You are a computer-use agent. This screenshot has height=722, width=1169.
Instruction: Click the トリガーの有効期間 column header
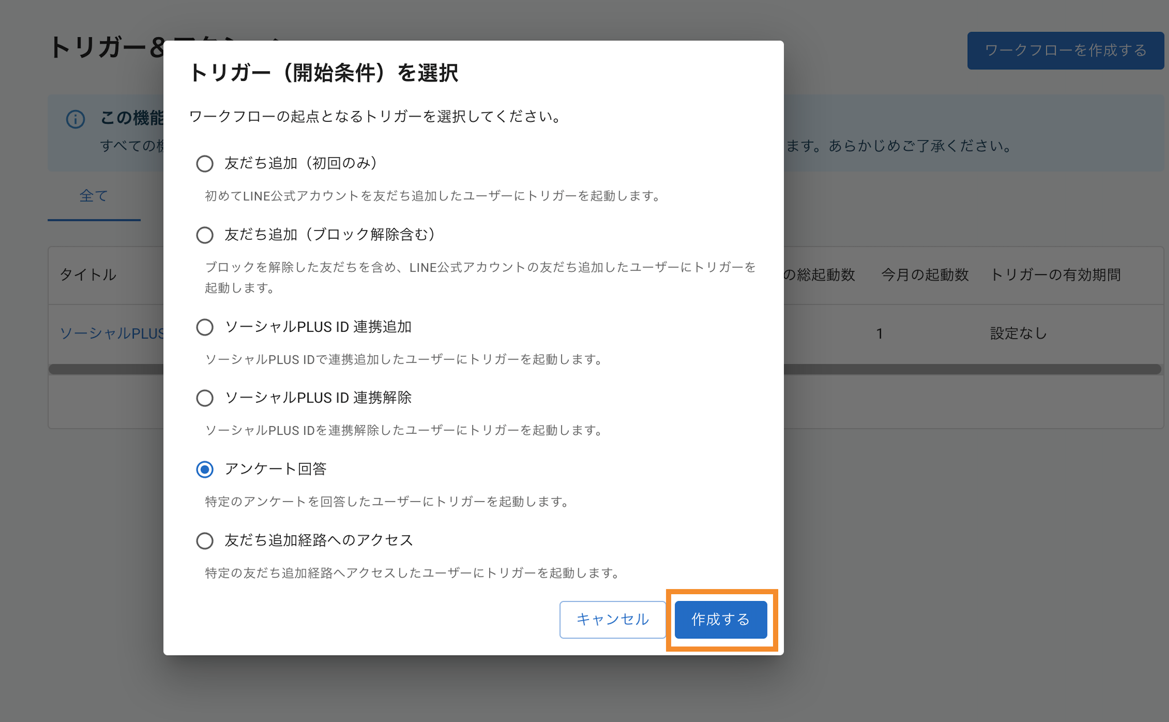pos(1055,275)
